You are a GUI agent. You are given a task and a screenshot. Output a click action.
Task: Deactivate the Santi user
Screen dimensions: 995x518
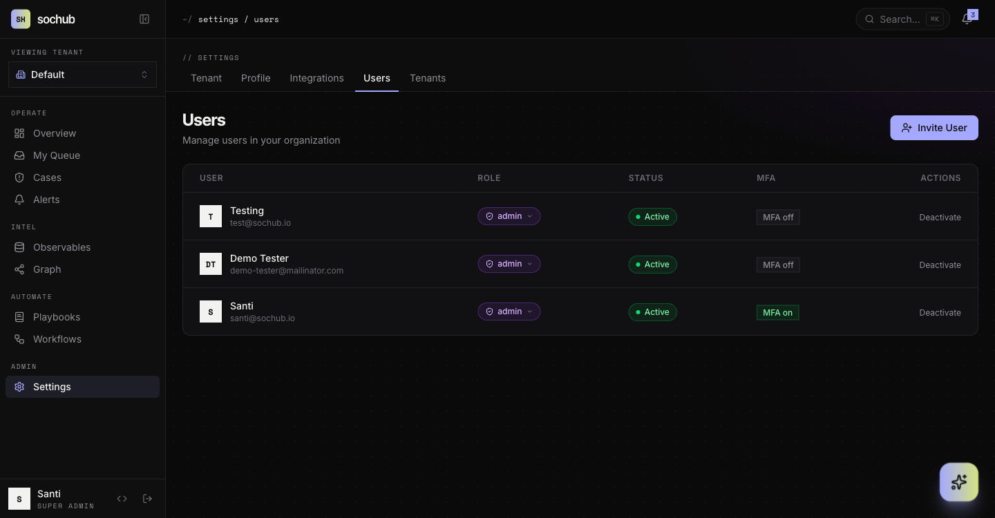tap(940, 312)
